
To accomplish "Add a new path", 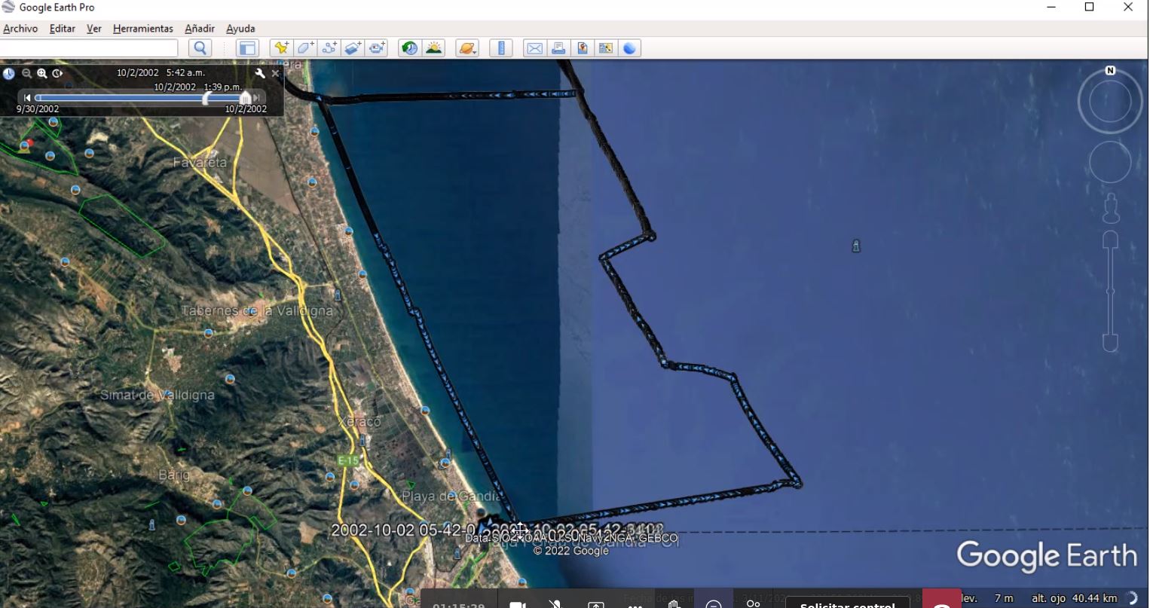I will (329, 48).
